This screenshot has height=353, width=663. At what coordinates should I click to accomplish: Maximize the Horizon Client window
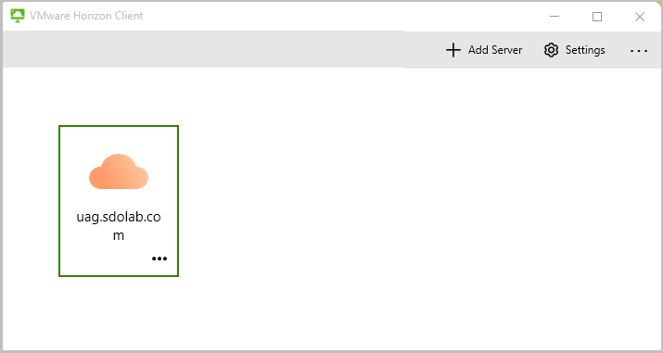[x=597, y=17]
